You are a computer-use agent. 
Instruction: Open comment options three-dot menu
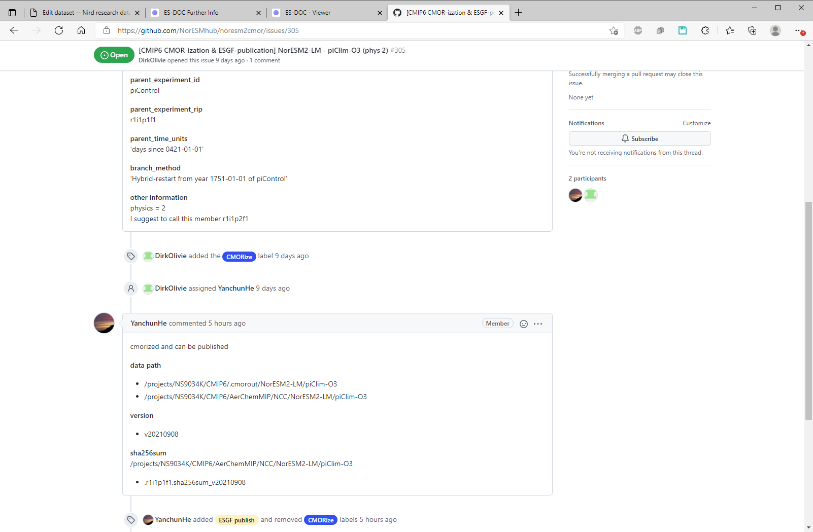538,324
